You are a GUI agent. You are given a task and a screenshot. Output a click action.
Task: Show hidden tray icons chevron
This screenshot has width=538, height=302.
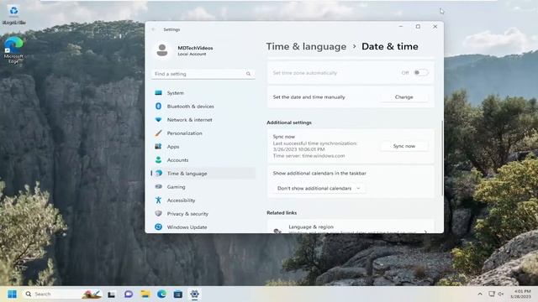480,294
